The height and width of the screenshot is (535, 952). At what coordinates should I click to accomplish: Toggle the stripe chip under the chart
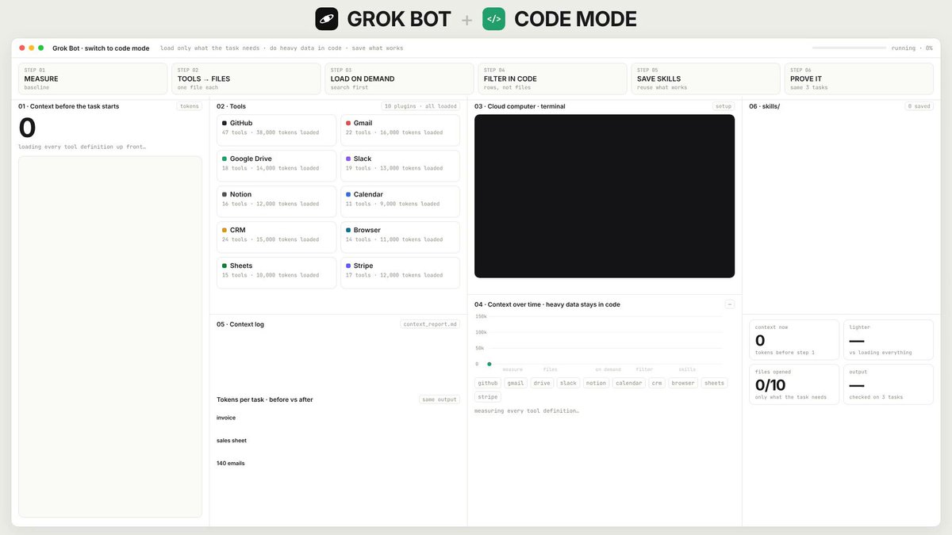click(x=488, y=397)
